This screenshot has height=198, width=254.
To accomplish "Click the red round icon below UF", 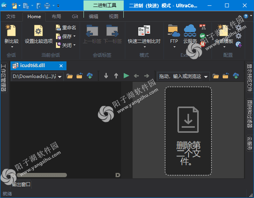I will 202,44.
